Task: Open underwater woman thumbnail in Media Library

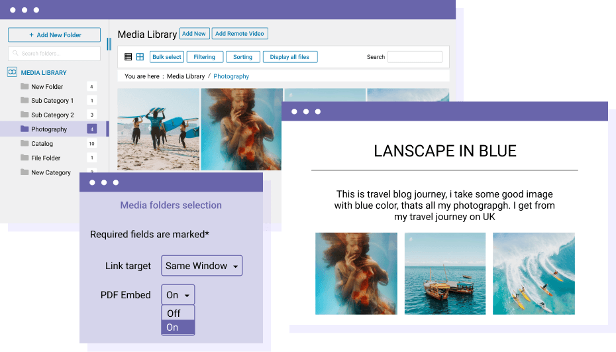Action: point(242,129)
